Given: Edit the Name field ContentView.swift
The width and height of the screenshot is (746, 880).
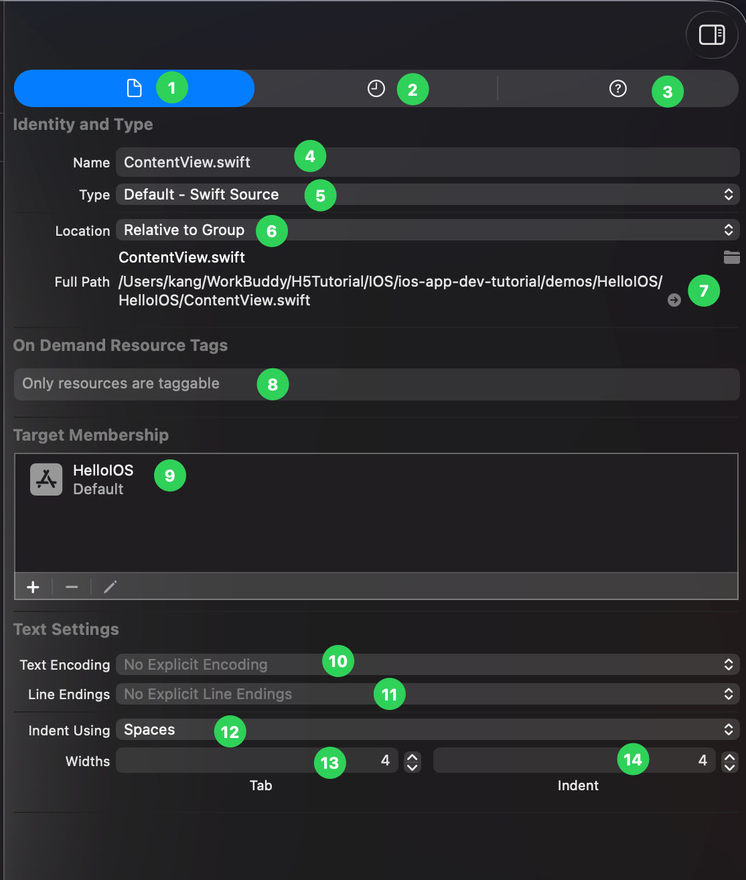Looking at the screenshot, I should 427,162.
